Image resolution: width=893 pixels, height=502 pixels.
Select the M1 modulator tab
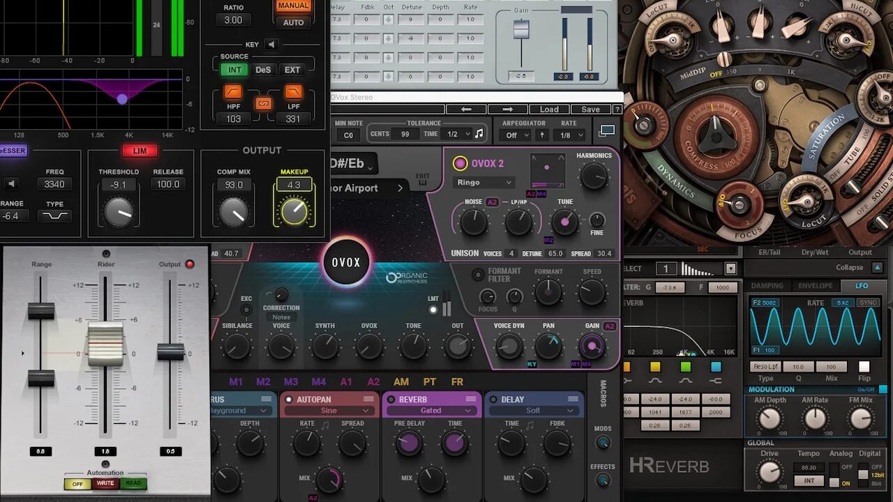tap(237, 381)
